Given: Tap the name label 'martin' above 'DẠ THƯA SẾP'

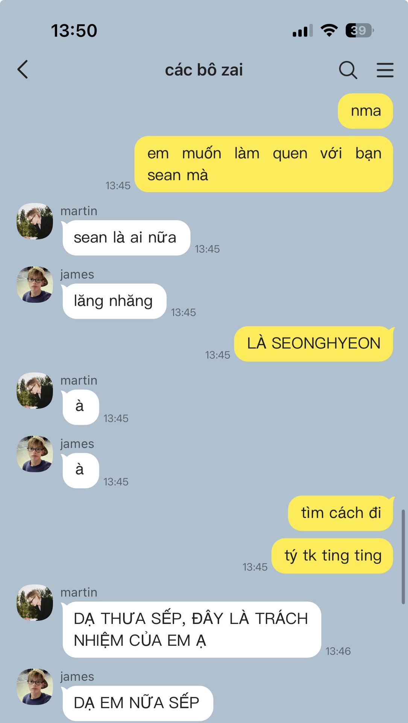Looking at the screenshot, I should coord(79,592).
